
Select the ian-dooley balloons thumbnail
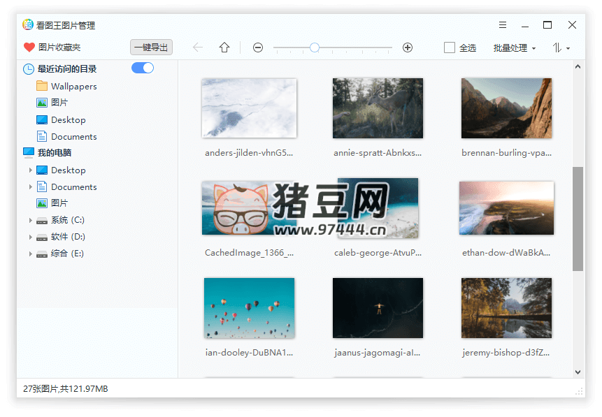click(x=249, y=308)
